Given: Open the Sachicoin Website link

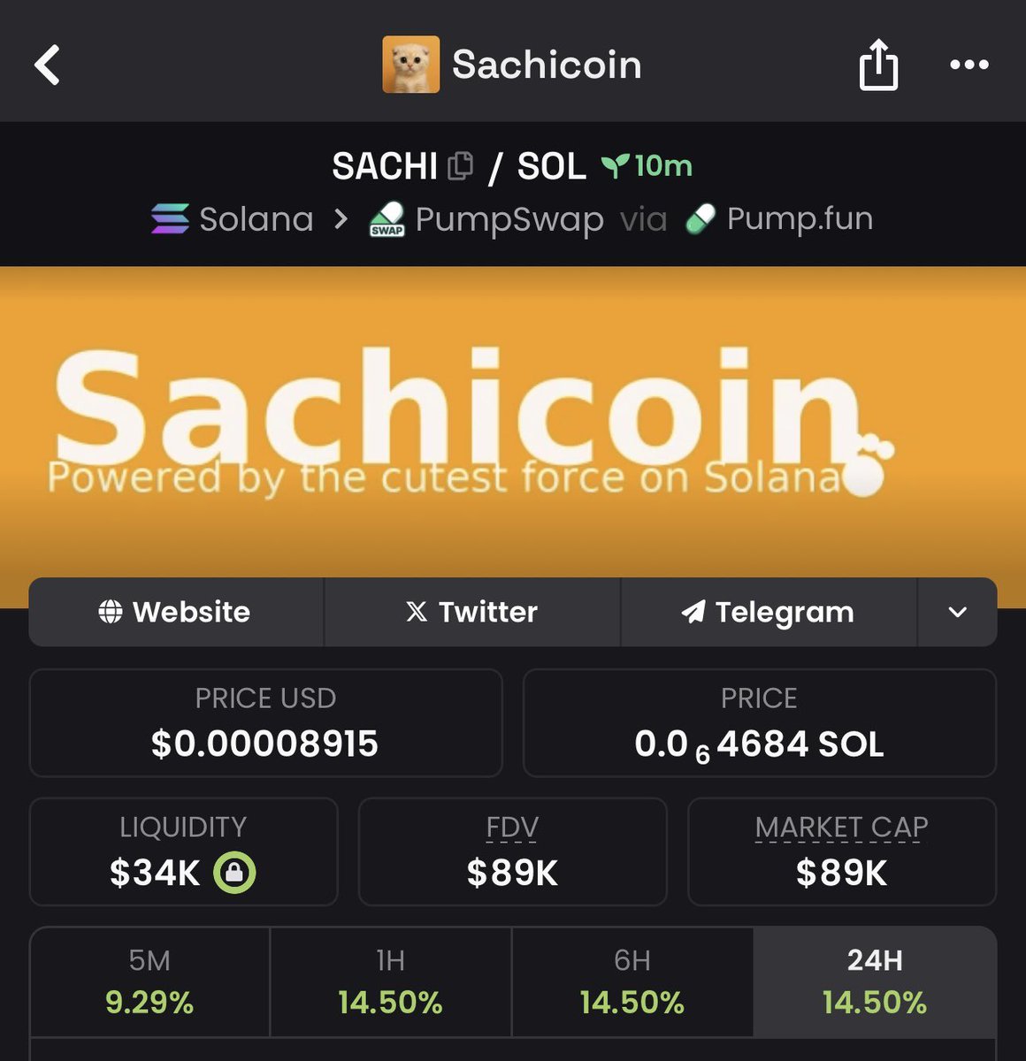Looking at the screenshot, I should (x=175, y=612).
